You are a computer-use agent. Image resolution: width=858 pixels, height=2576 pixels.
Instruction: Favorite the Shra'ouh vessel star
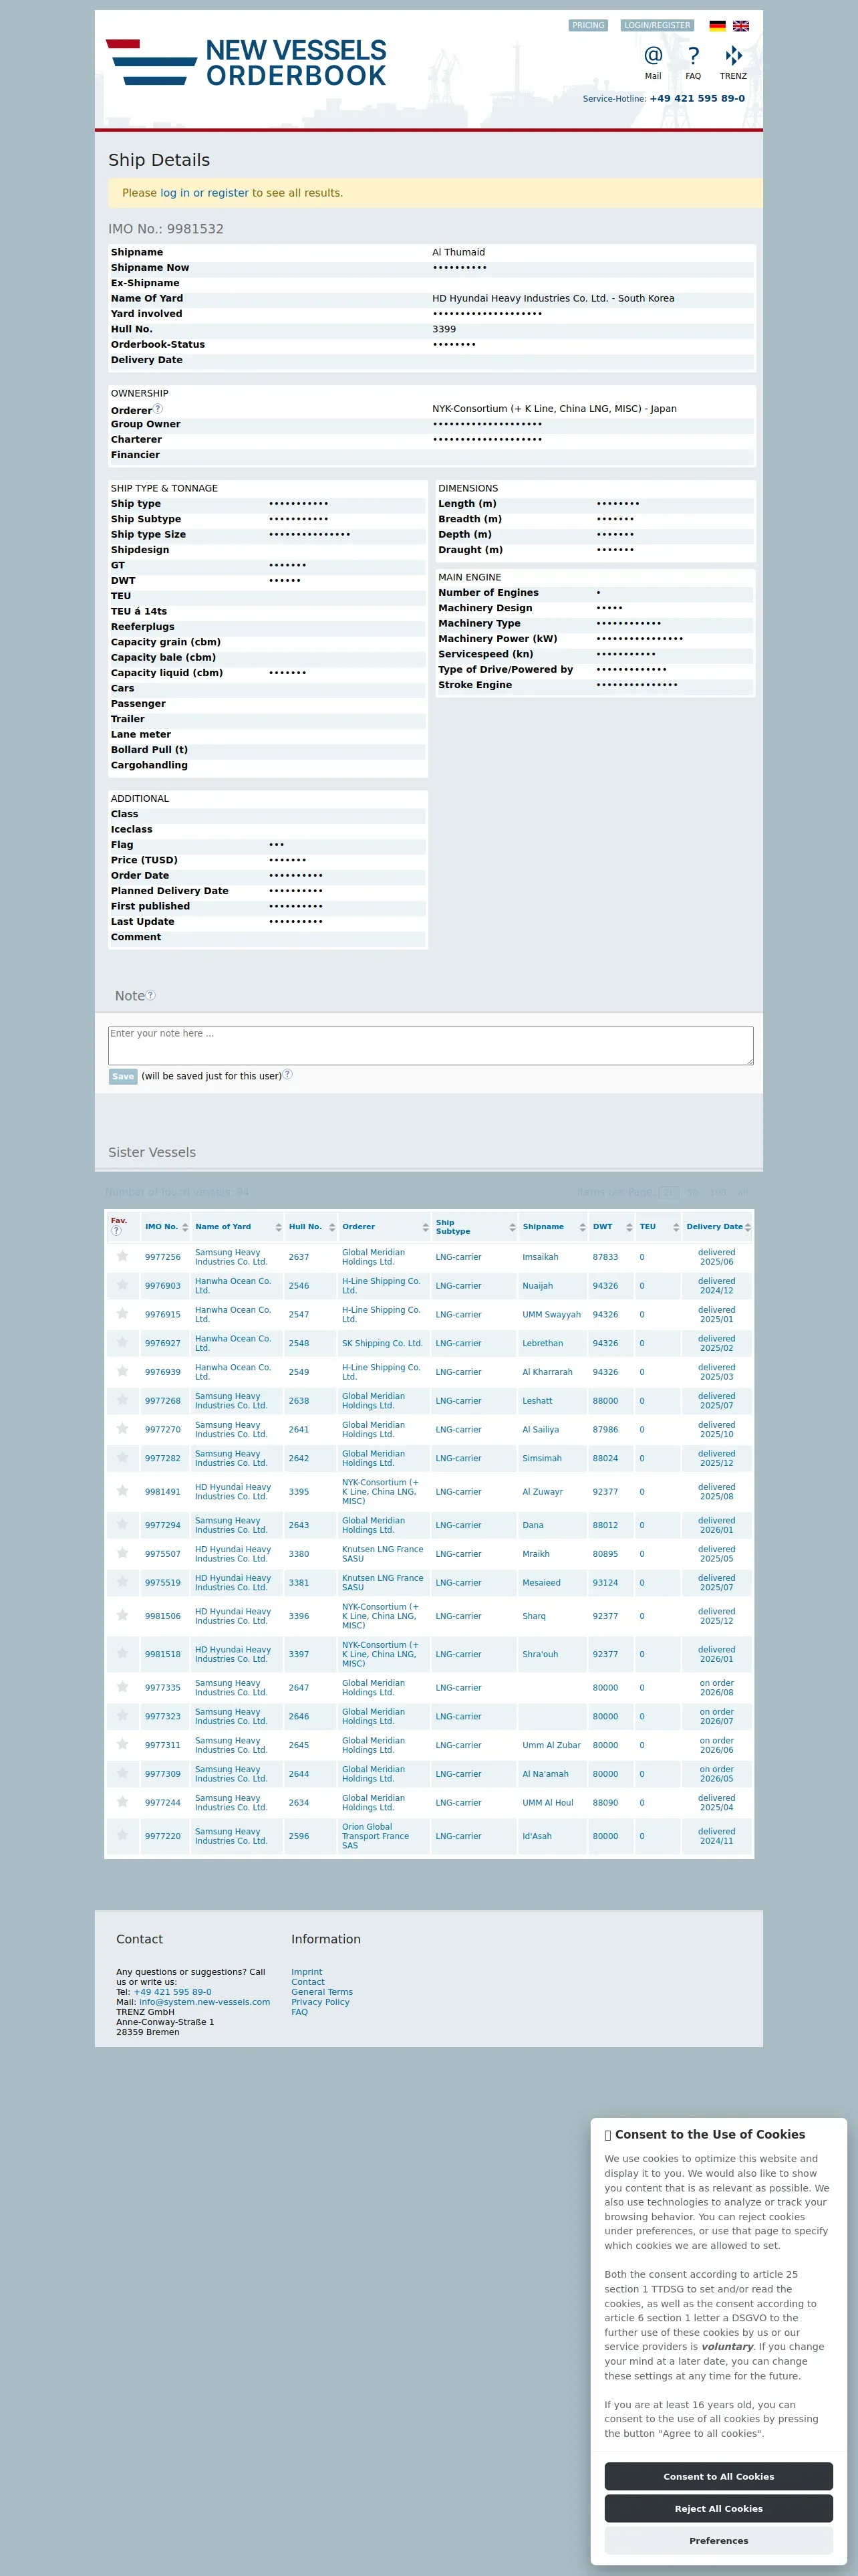(122, 1653)
